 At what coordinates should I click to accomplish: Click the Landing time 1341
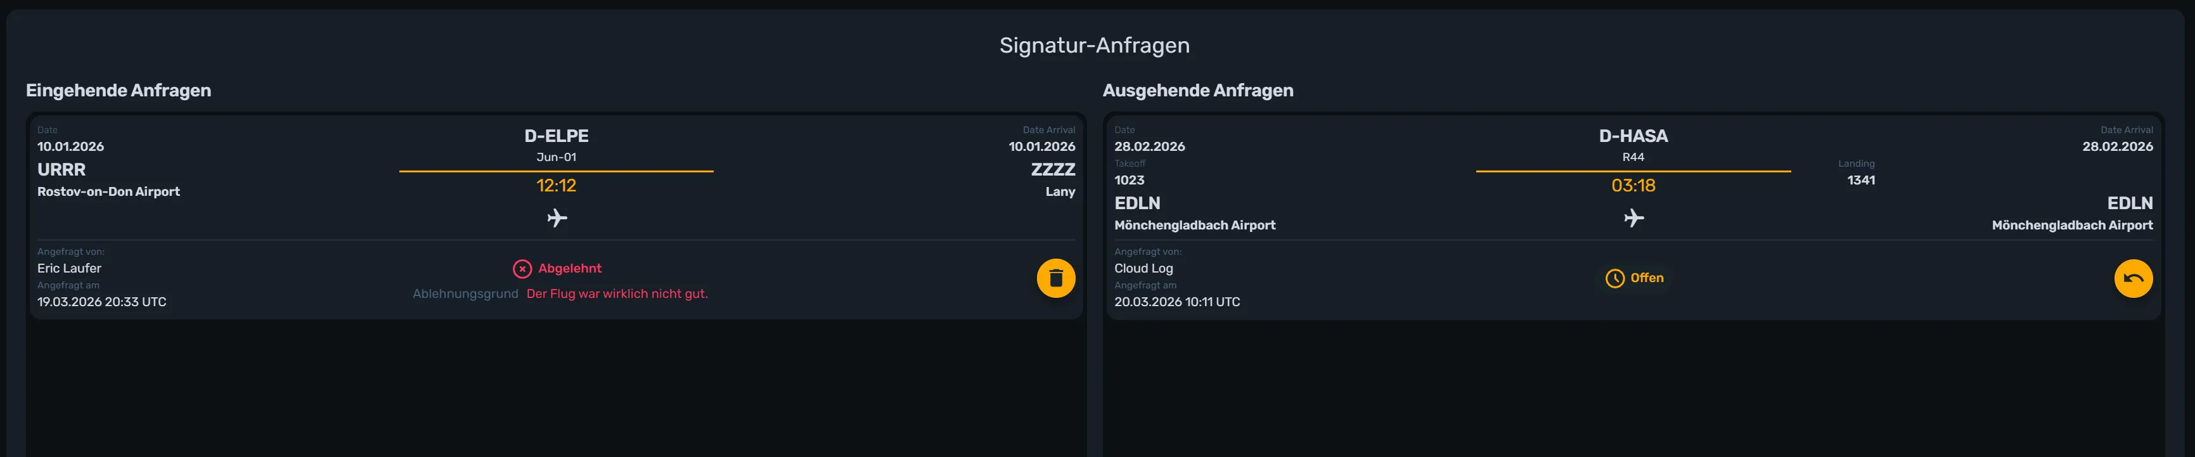pyautogui.click(x=1861, y=180)
